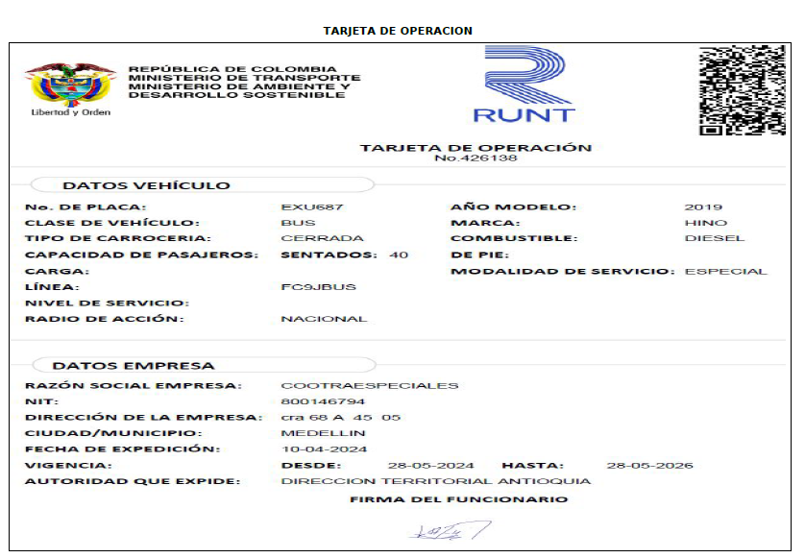Click the QR code in top-right corner
Viewport: 805px width, 558px height.
click(742, 90)
